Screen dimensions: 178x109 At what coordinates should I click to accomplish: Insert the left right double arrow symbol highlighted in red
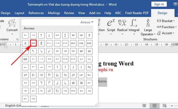33,43
